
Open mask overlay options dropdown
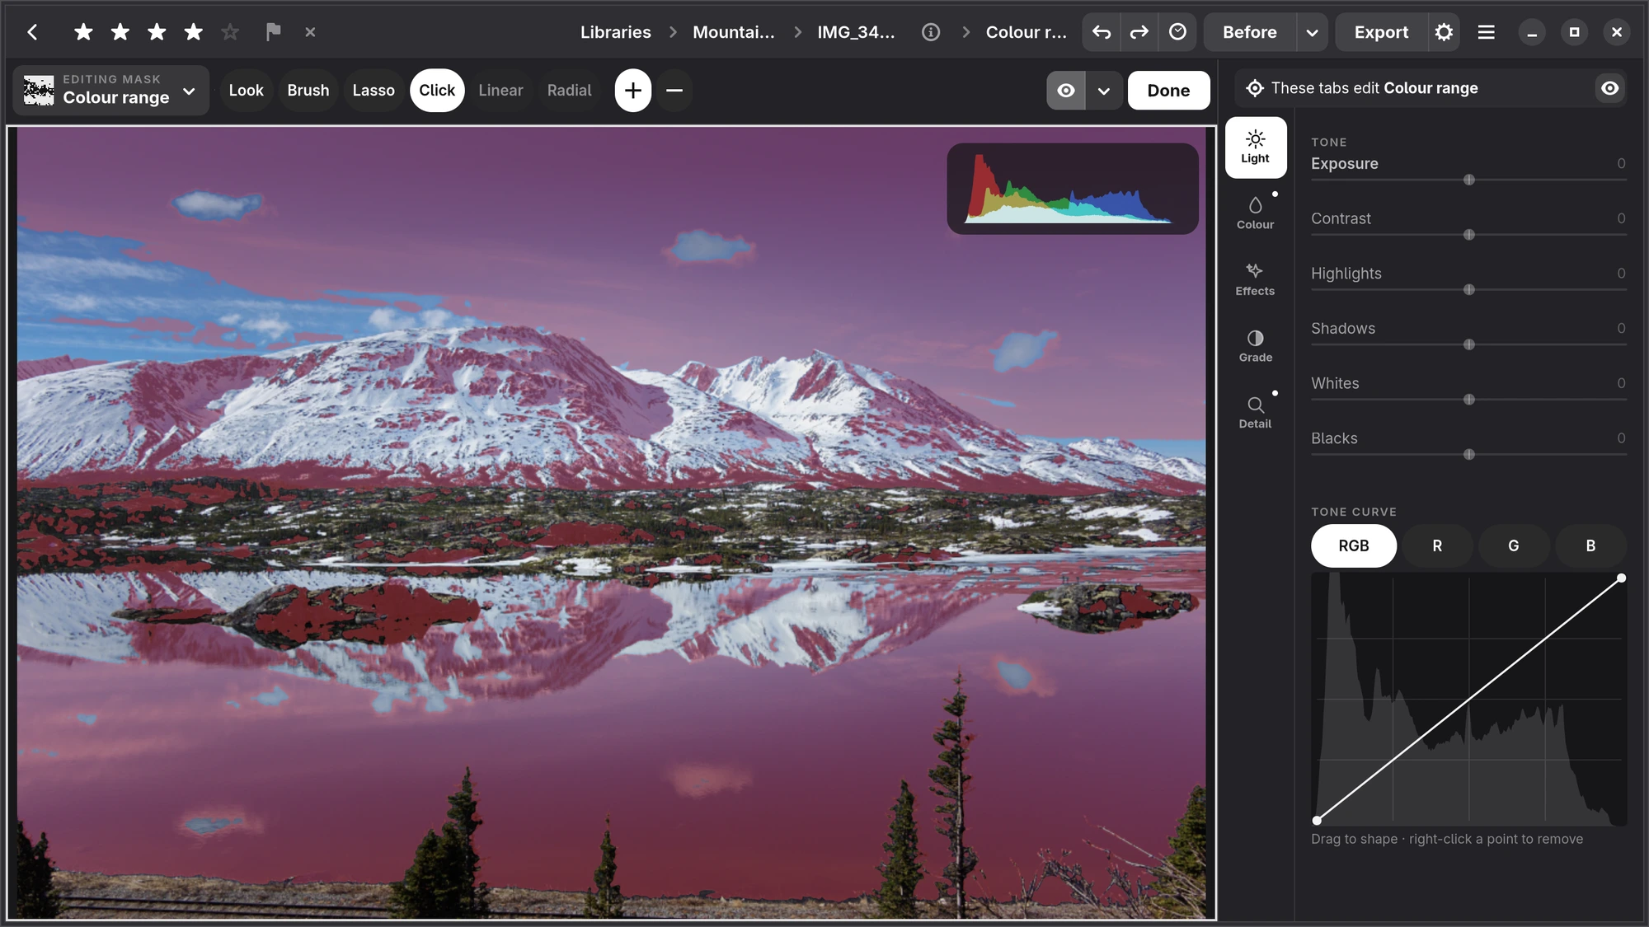click(x=1104, y=91)
